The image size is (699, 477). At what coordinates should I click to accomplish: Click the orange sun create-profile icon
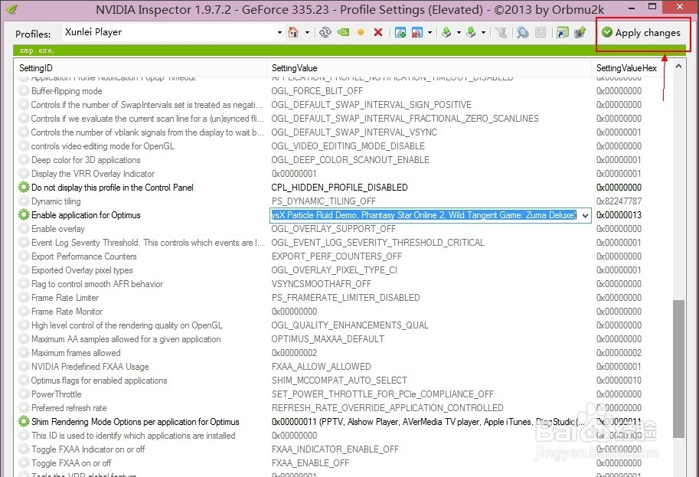361,32
